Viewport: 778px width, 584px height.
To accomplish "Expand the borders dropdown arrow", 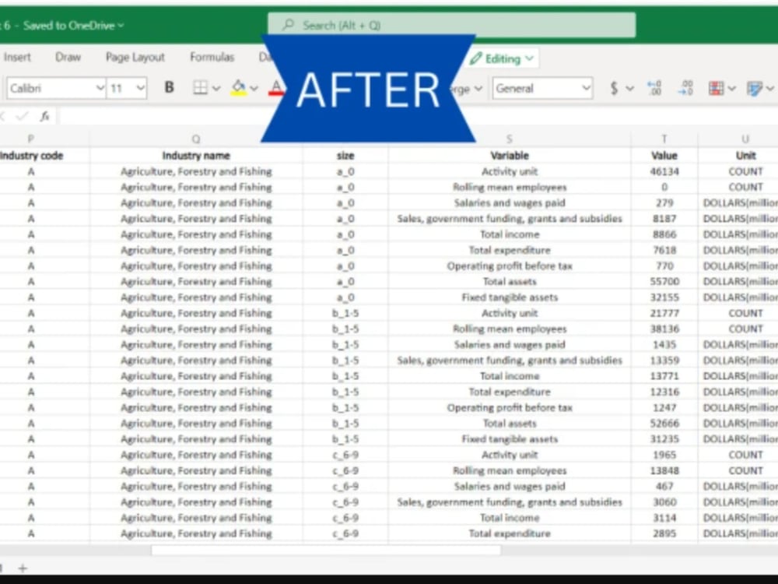I will tap(216, 88).
